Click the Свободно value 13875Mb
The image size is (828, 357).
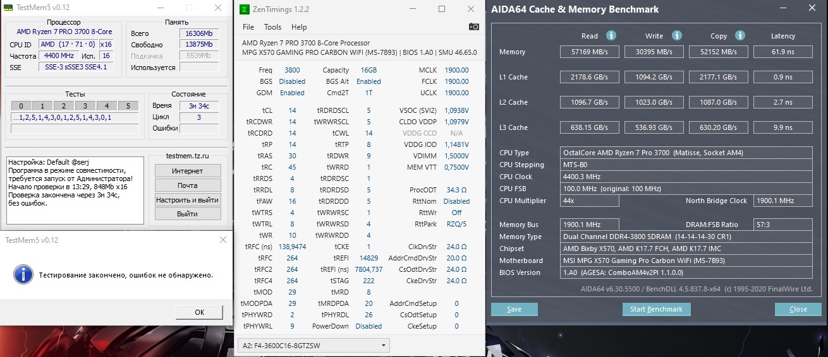pyautogui.click(x=198, y=45)
